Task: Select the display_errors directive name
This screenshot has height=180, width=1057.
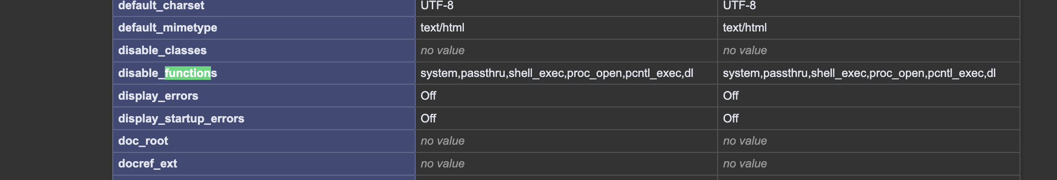Action: [158, 96]
